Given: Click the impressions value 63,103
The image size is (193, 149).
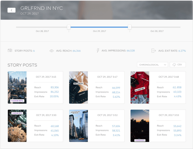Looking at the screenshot, I should (x=177, y=92).
